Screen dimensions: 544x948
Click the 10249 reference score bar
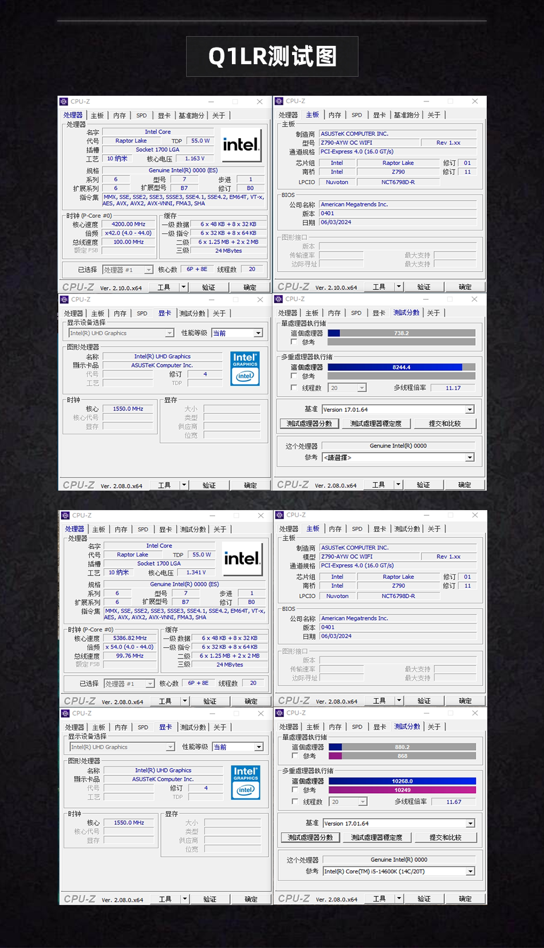403,790
